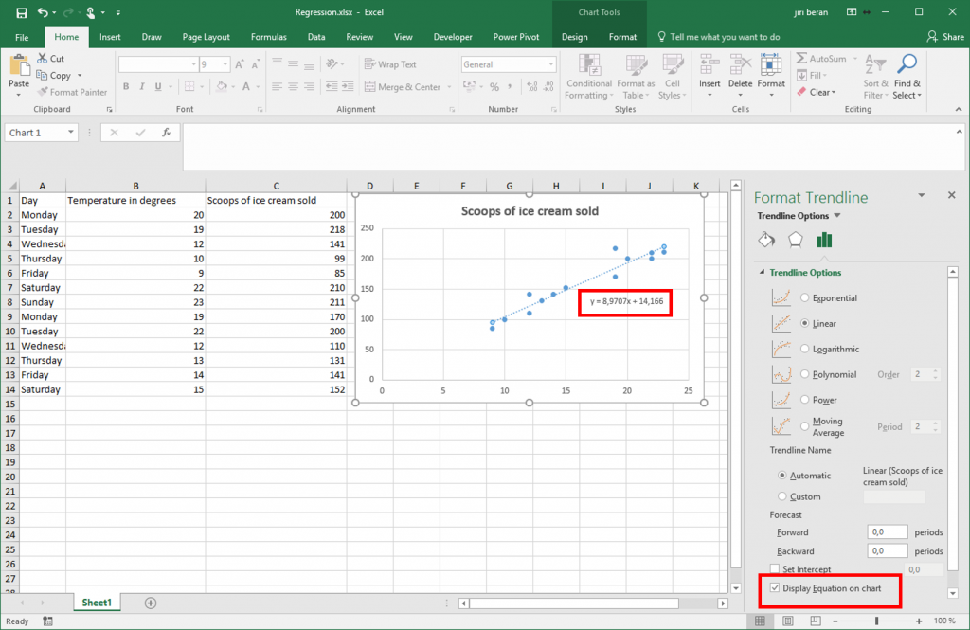Add a new worksheet with the plus button
The height and width of the screenshot is (630, 970).
coord(152,602)
